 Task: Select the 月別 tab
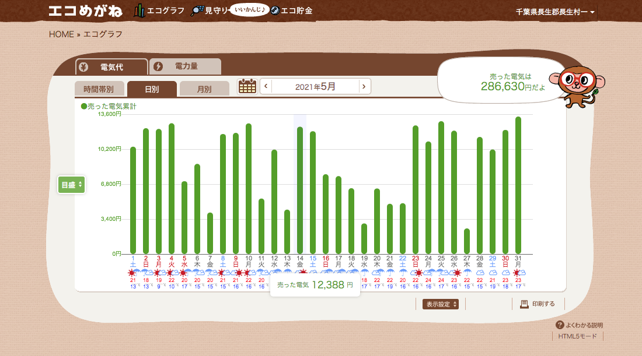(x=204, y=89)
